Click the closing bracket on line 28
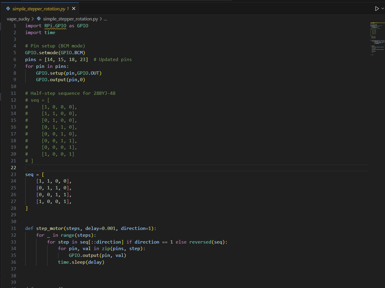The width and height of the screenshot is (385, 288). (x=26, y=208)
